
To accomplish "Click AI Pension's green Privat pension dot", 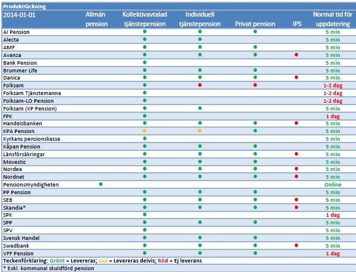I will (255, 31).
